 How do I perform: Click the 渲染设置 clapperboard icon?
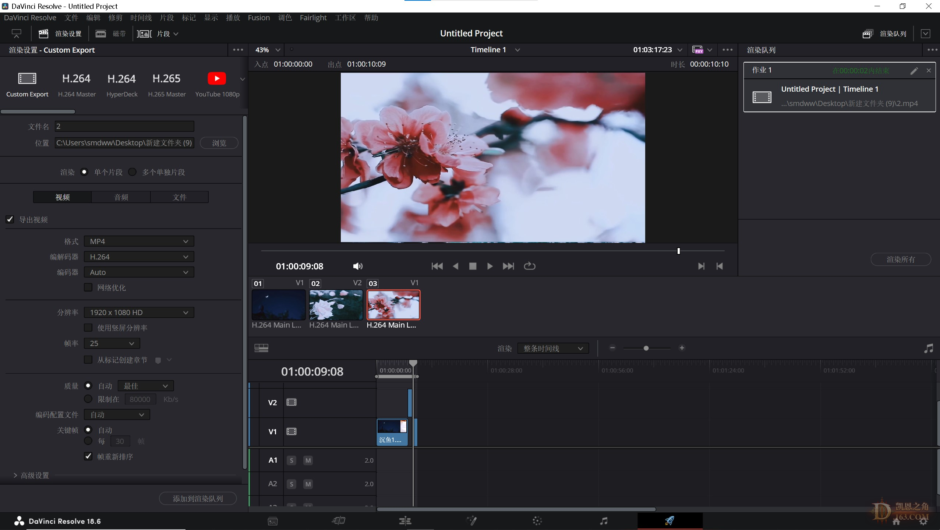(43, 33)
